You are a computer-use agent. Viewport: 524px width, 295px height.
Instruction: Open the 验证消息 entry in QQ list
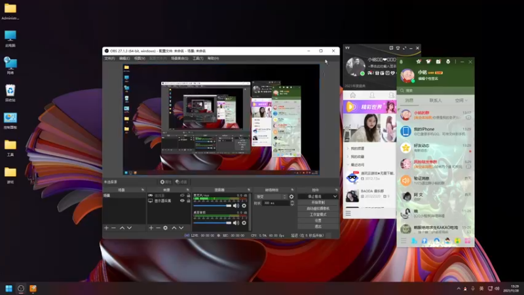[x=436, y=181]
